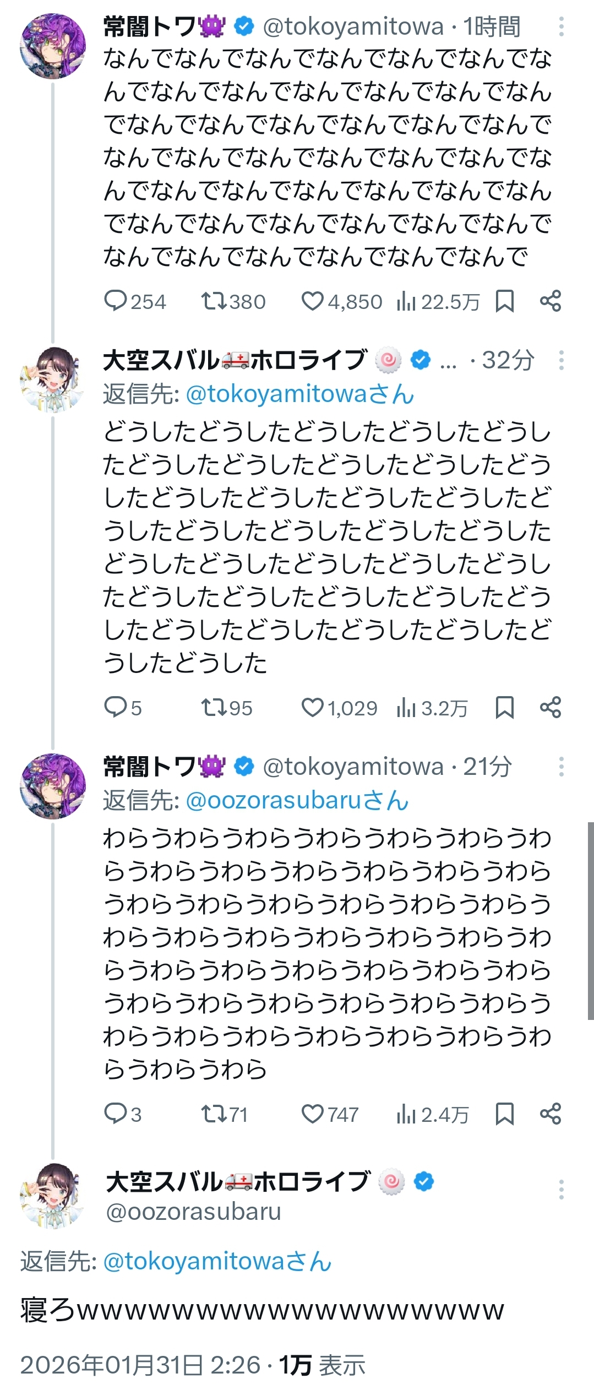The image size is (594, 1395).
Task: Open the blue @tokoyamitowa link above 寝ろ tweet
Action: (x=217, y=1261)
